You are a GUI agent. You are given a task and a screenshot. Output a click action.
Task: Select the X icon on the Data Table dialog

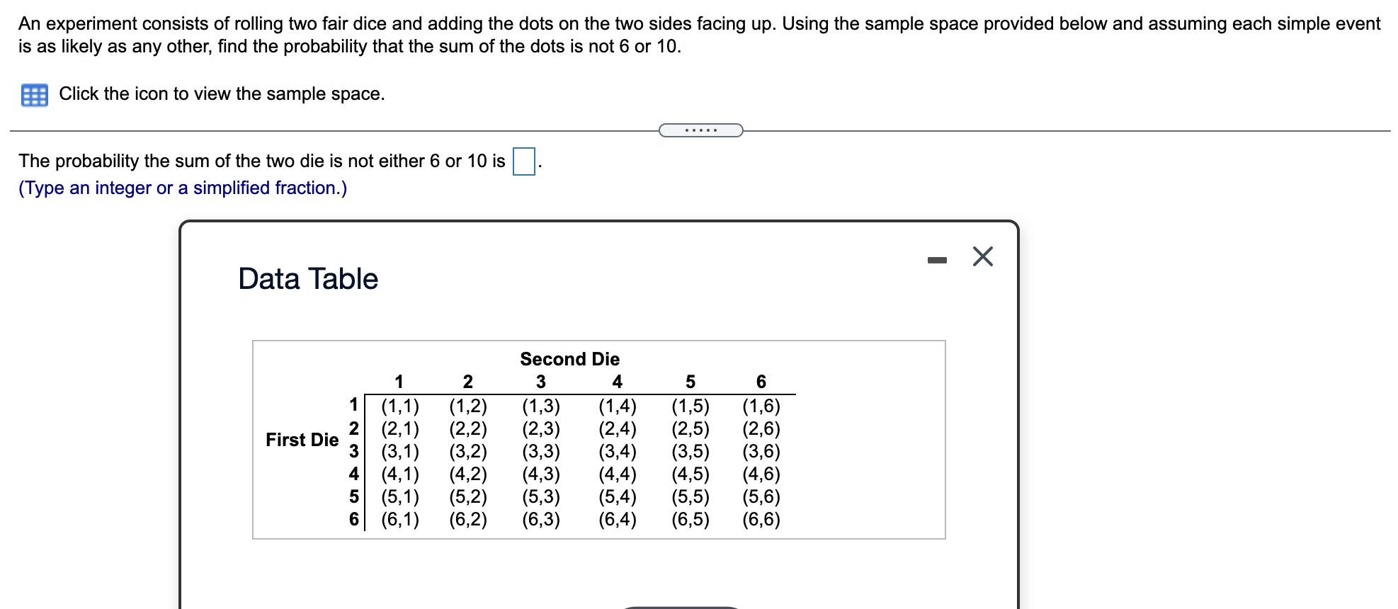(983, 257)
